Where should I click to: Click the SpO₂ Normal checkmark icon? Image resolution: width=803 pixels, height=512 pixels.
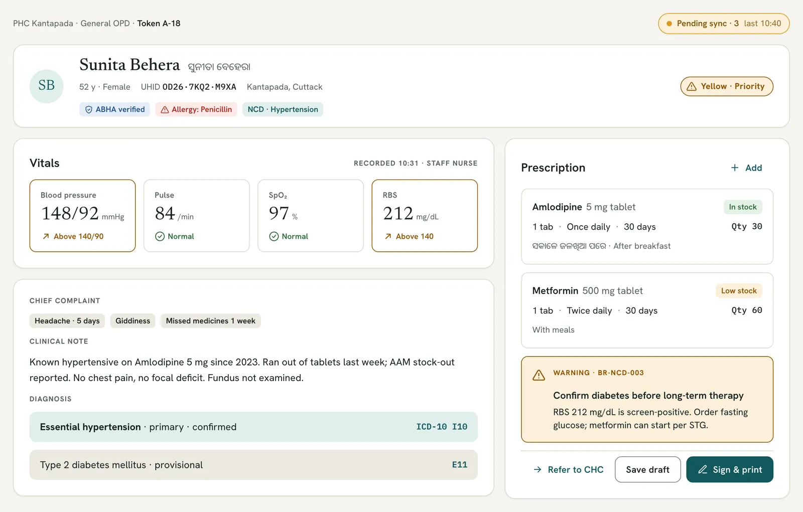click(274, 236)
